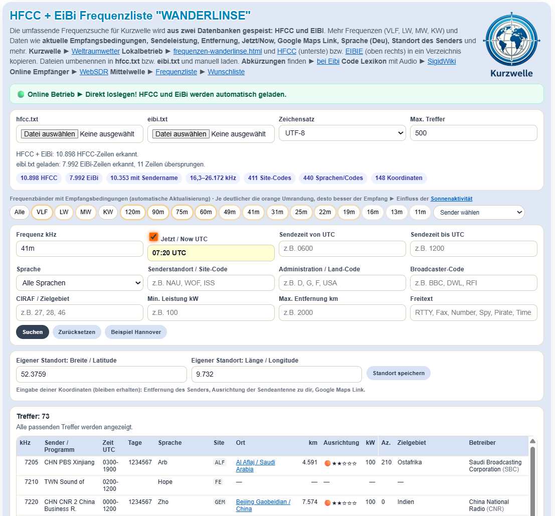Click the Jetzt UTC time field

coord(211,253)
